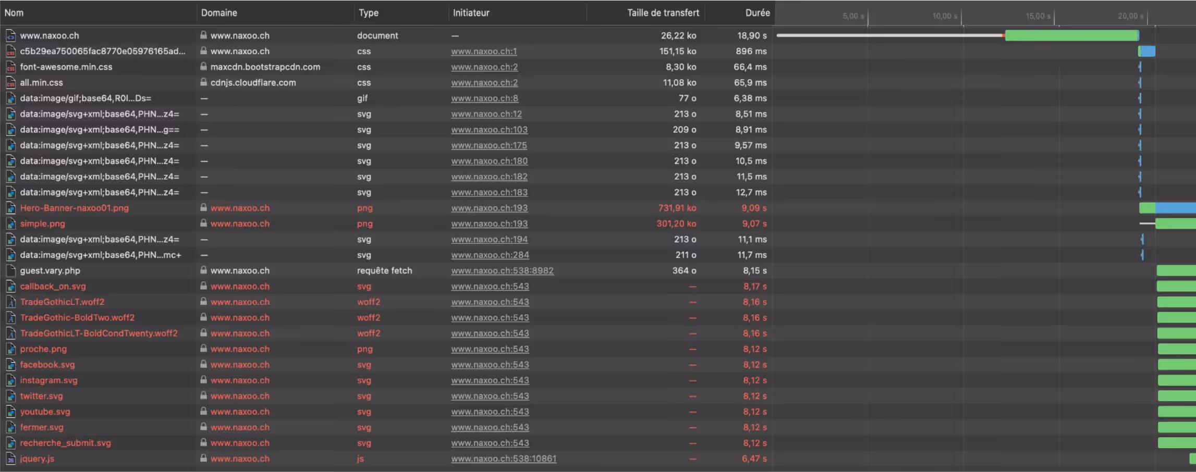Click the 10,00 s timeline marker

coord(944,16)
